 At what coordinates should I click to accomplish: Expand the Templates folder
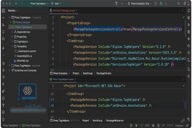click(12, 46)
